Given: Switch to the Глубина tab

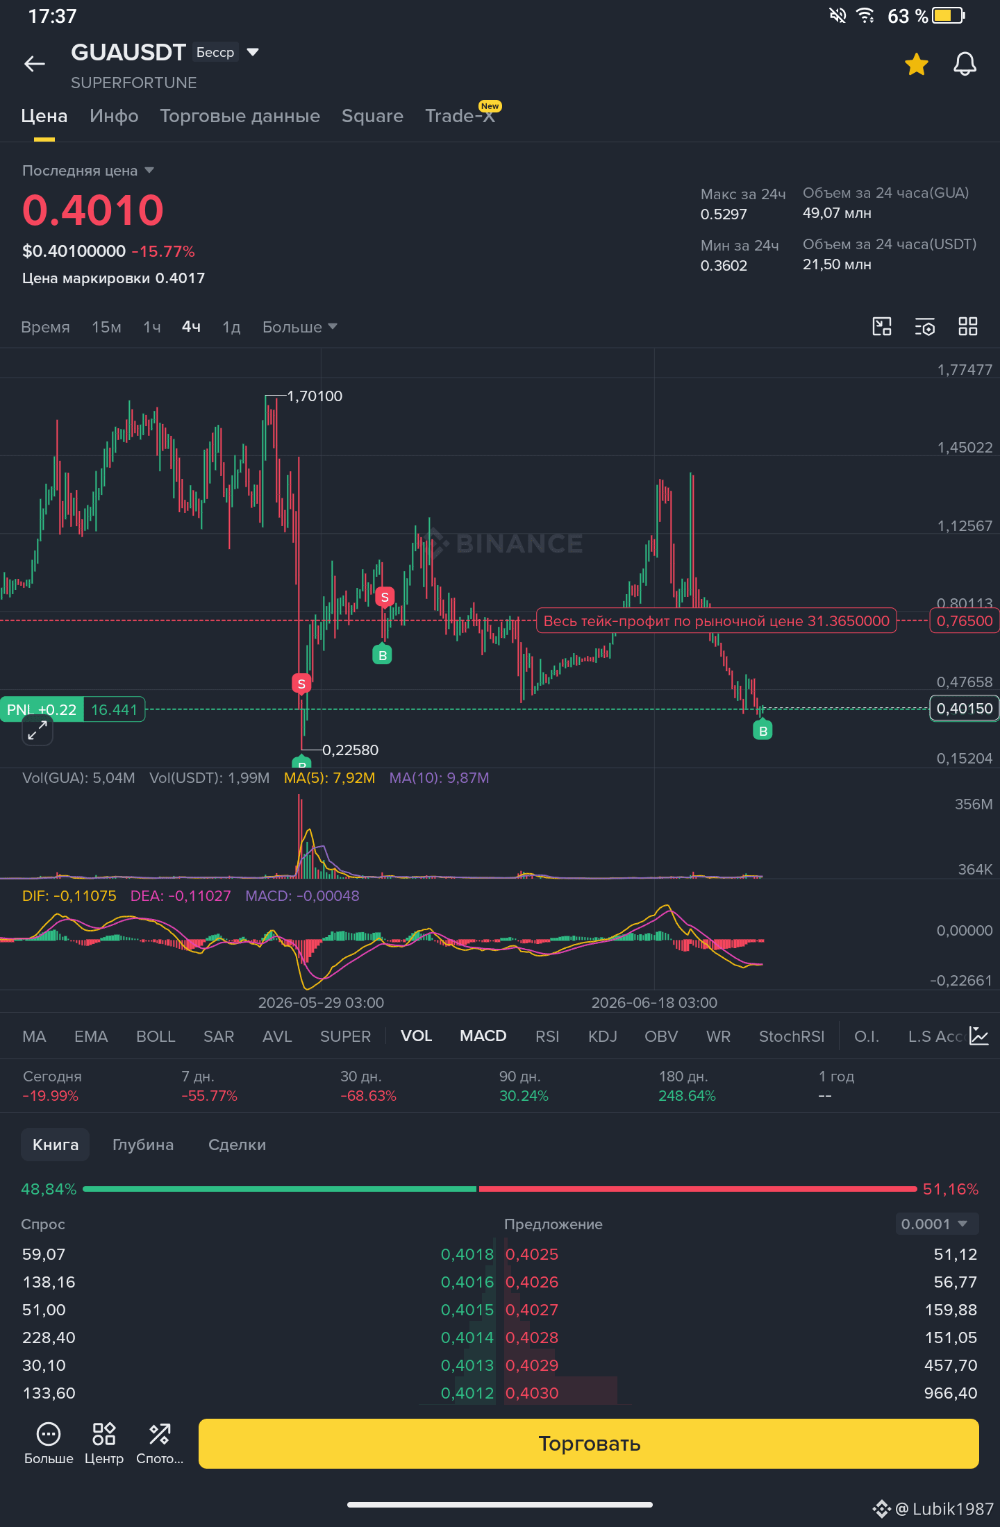Looking at the screenshot, I should (143, 1145).
